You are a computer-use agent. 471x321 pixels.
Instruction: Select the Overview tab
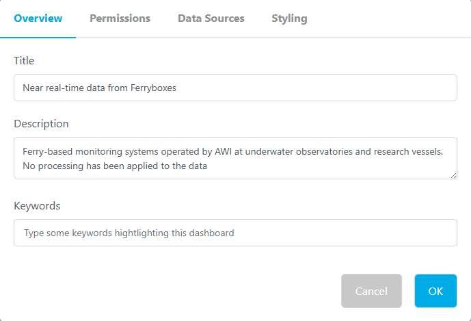pyautogui.click(x=38, y=18)
